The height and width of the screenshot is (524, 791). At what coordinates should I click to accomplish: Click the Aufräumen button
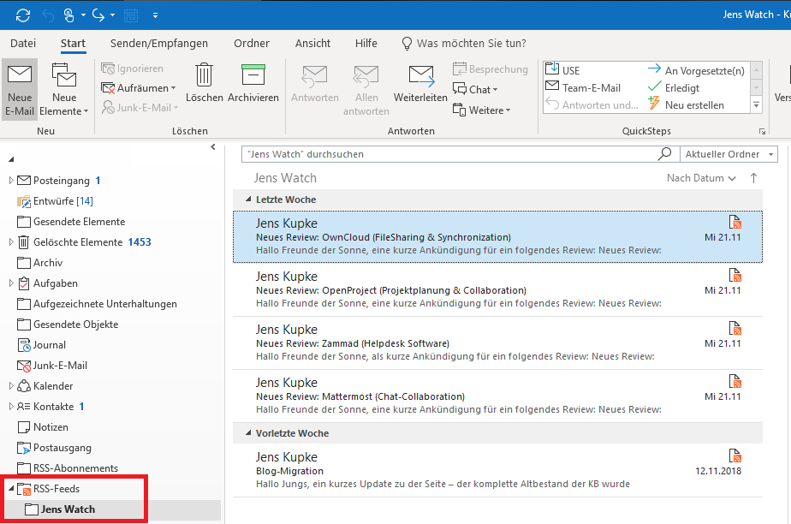(x=140, y=88)
